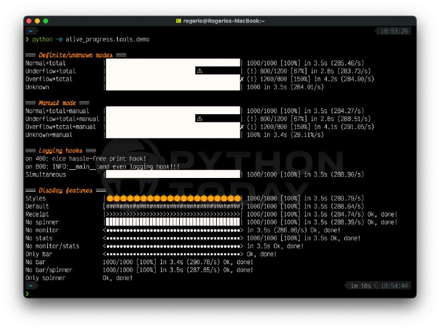The image size is (440, 329).
Task: Click the "No monitor/stats" row label
Action: pyautogui.click(x=52, y=246)
